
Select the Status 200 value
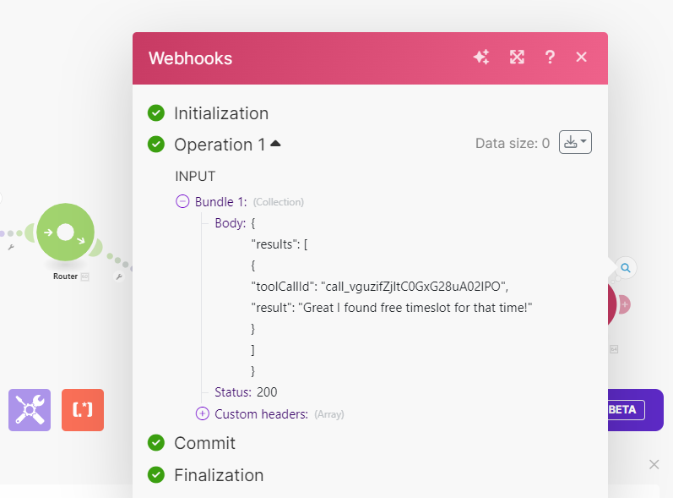(267, 391)
